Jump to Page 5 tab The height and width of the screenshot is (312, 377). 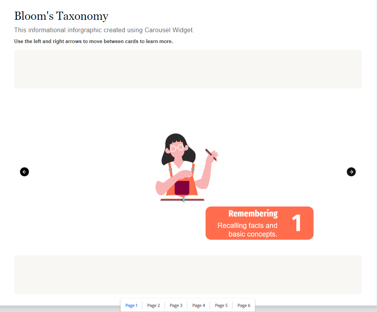[221, 305]
